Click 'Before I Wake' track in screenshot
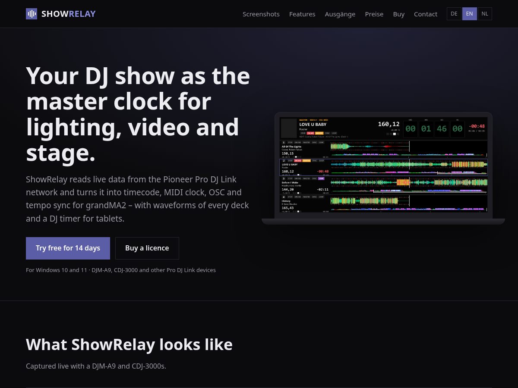Screen dimensions: 518x388 (290, 182)
